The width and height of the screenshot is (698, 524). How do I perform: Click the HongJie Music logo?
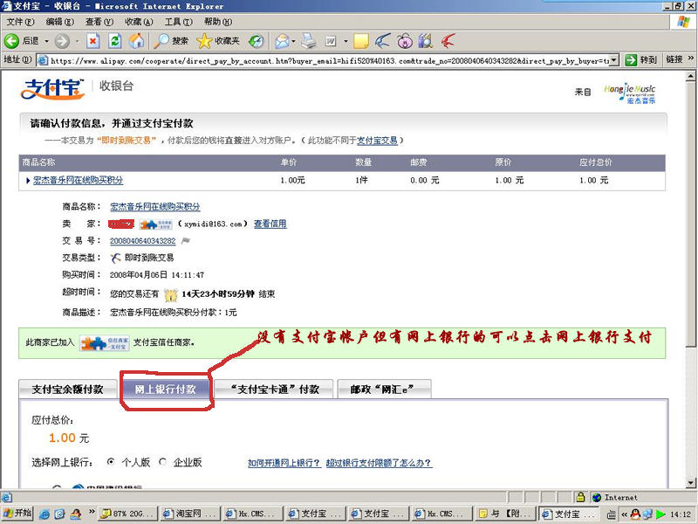click(629, 93)
